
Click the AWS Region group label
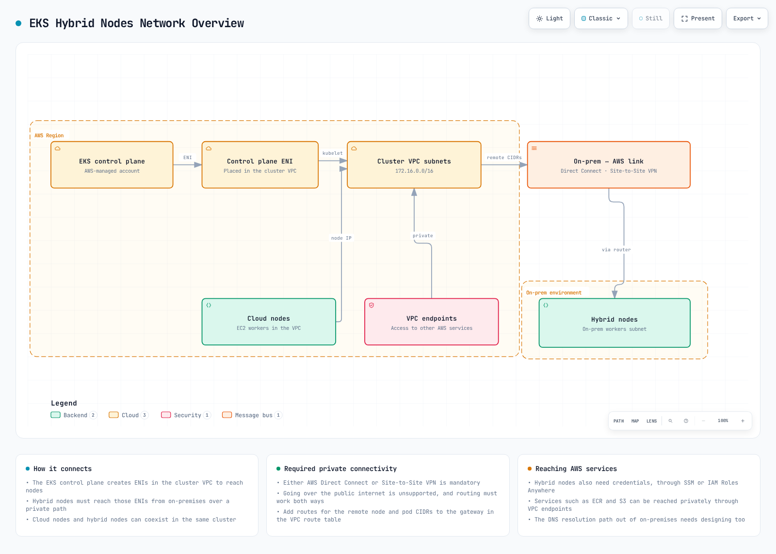point(49,136)
